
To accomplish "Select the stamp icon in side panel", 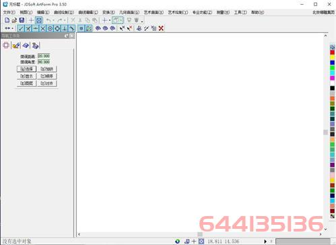I will point(35,46).
